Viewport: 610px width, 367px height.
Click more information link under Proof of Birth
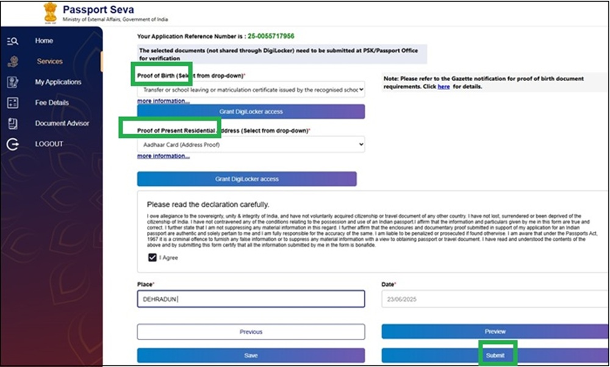coord(163,101)
